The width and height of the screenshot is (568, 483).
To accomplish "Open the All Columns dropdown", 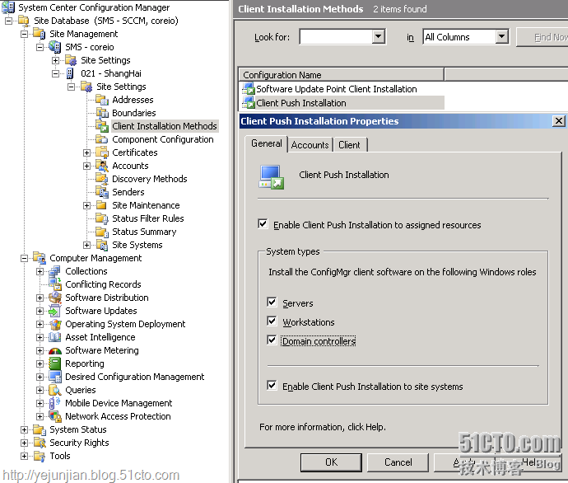I will (501, 36).
